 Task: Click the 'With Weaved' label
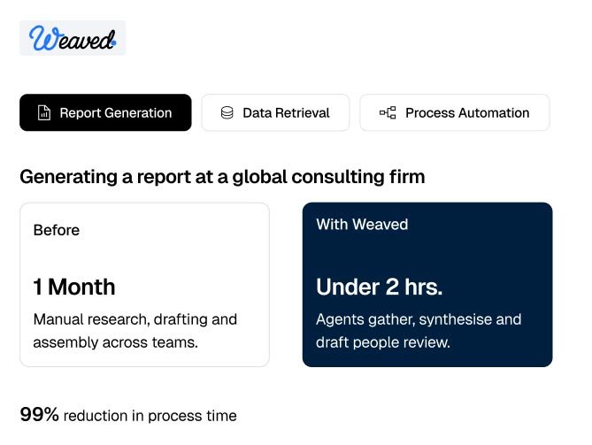pos(362,225)
